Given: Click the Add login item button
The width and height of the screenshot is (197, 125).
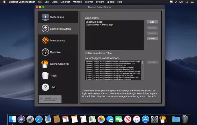Looking at the screenshot, I should click(152, 22).
